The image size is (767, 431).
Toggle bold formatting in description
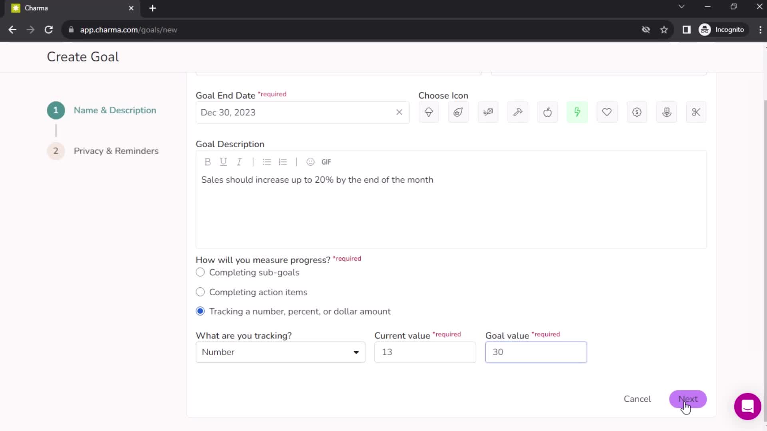pos(207,162)
